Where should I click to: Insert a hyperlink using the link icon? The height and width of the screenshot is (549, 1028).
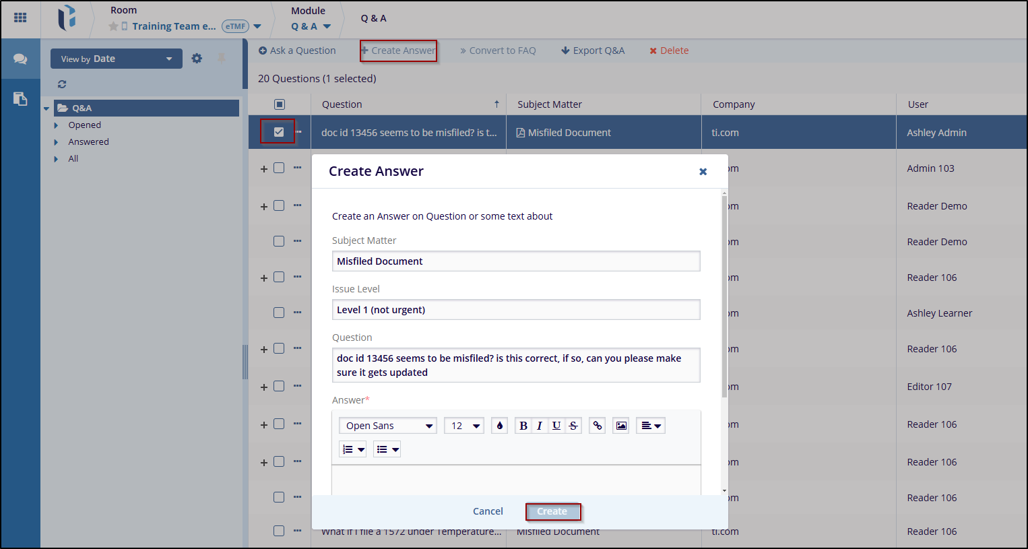[598, 426]
